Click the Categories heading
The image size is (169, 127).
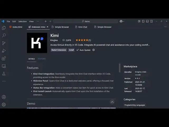pos(130,99)
